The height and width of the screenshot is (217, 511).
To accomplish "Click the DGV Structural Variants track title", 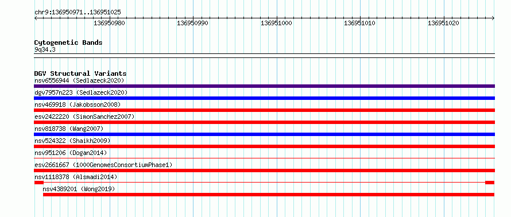I will (80, 73).
